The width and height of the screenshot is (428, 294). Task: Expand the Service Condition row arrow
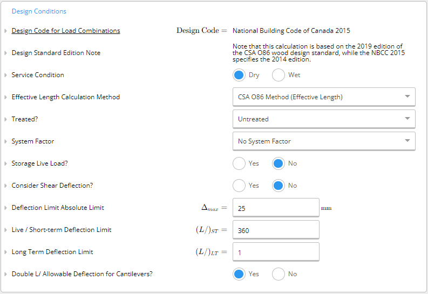click(x=5, y=75)
